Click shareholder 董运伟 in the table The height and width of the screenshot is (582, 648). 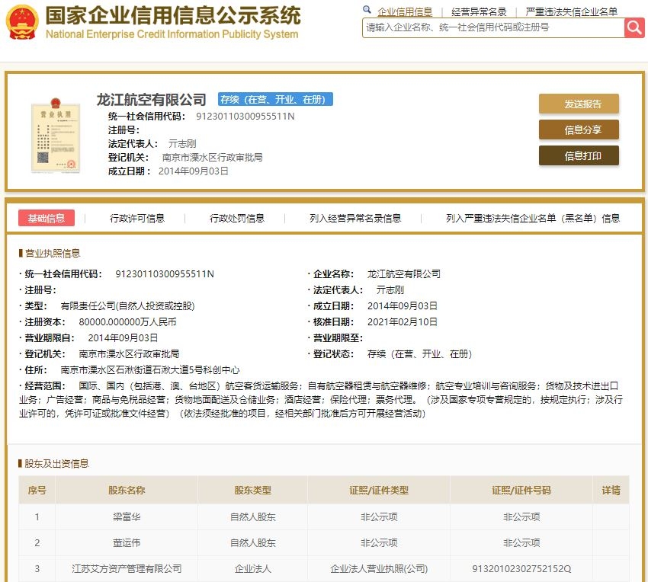click(x=127, y=542)
